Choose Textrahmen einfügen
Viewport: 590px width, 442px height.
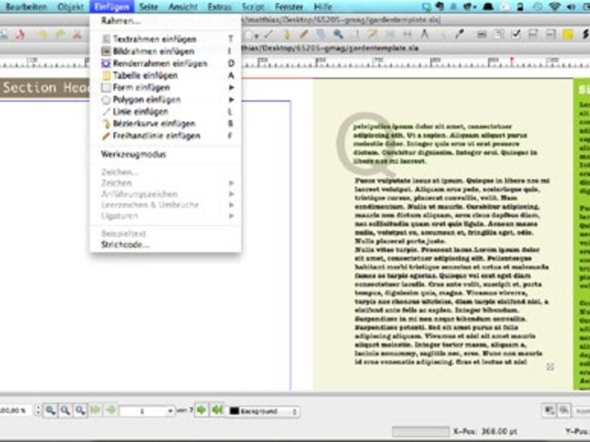[x=166, y=39]
